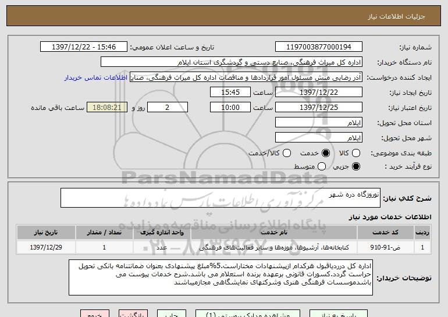Select the کالا/خدمت radio button
Screen dimensions: 448x317
[287, 153]
